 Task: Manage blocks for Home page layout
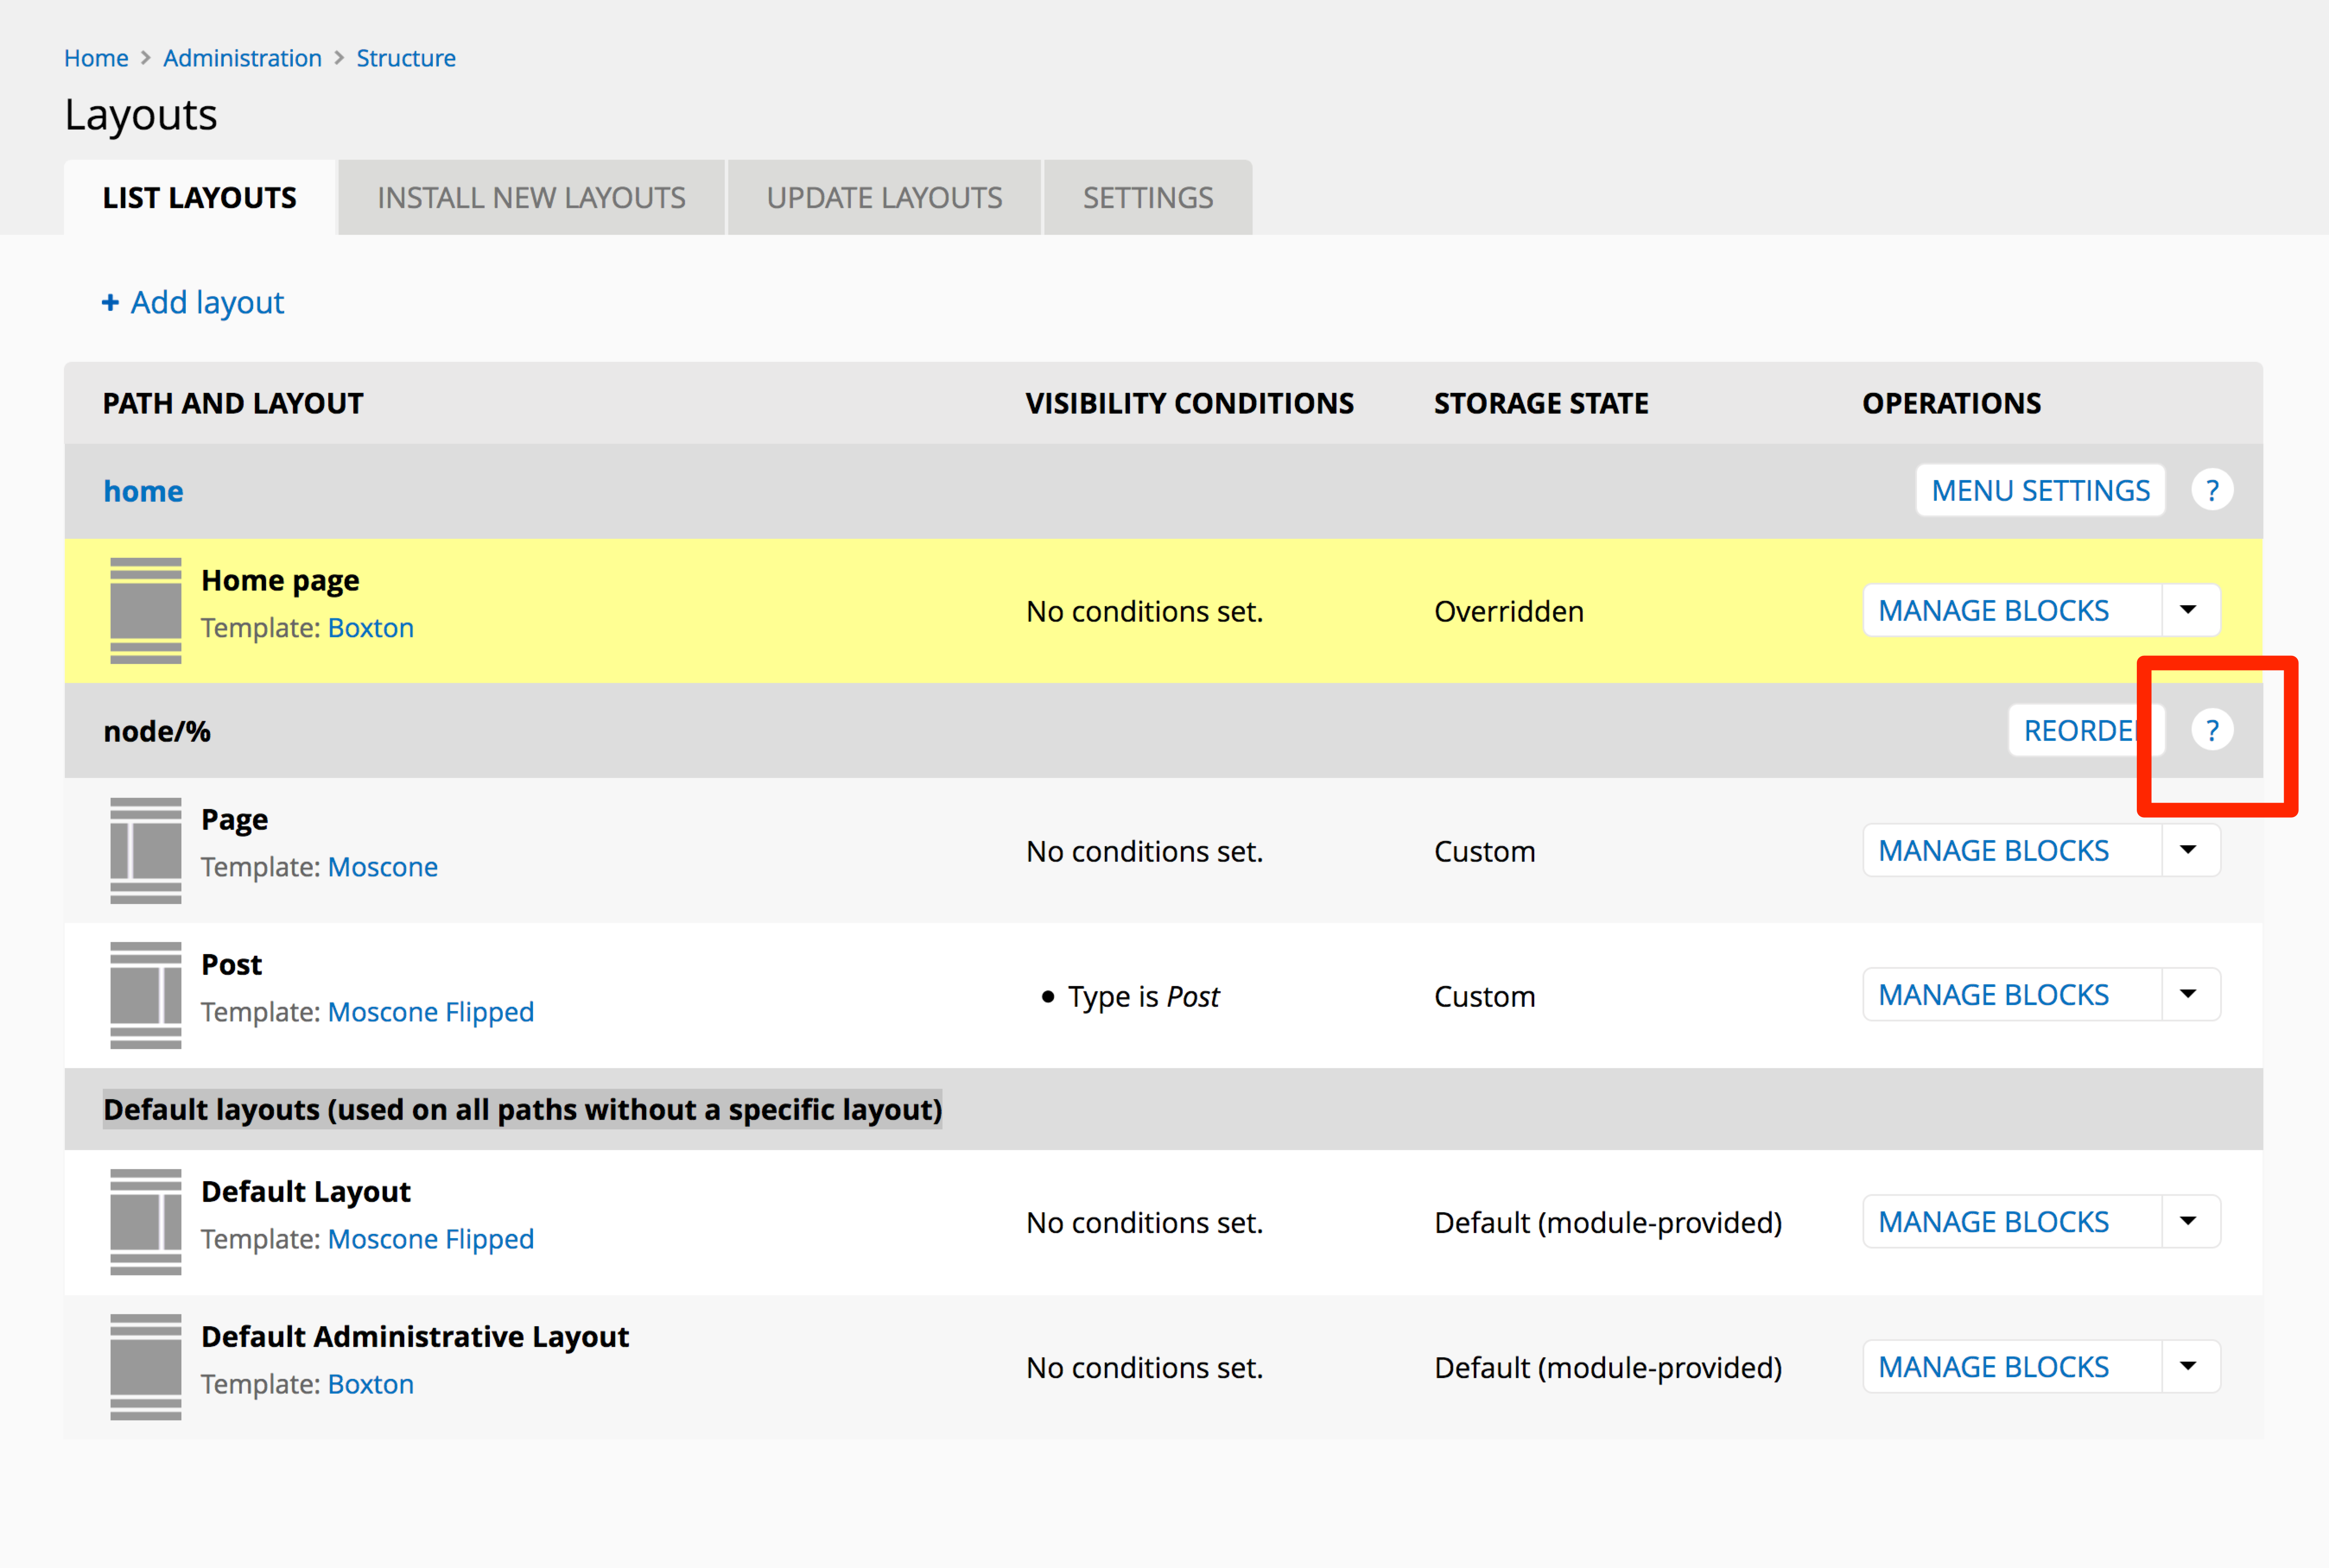pos(2013,610)
